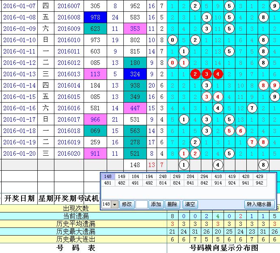The height and width of the screenshot is (253, 280).
Task: Click issue number 2016019
Action: coord(69,142)
